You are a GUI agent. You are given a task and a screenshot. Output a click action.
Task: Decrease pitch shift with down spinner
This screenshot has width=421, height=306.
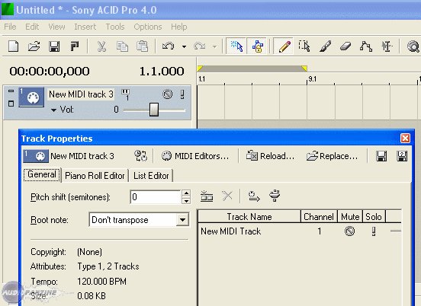pos(186,201)
